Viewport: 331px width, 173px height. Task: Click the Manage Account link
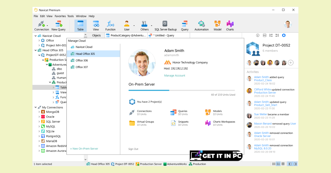pyautogui.click(x=175, y=75)
